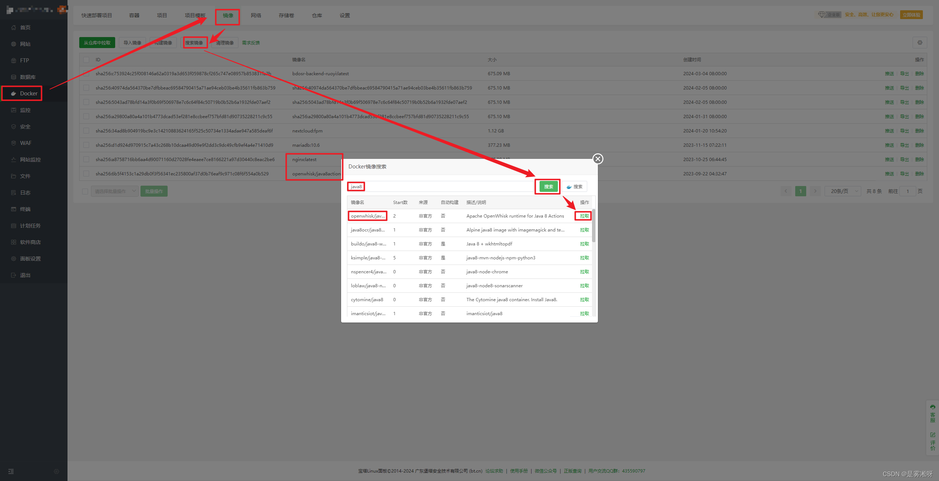Click the 搜索镜像 button
939x481 pixels.
pyautogui.click(x=194, y=43)
